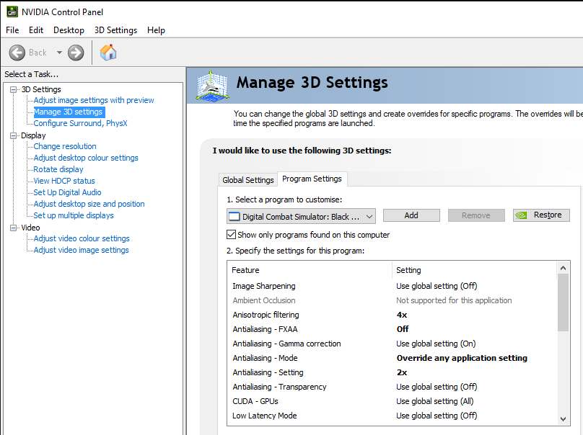This screenshot has width=583, height=435.
Task: Click the Restore button
Action: [541, 215]
